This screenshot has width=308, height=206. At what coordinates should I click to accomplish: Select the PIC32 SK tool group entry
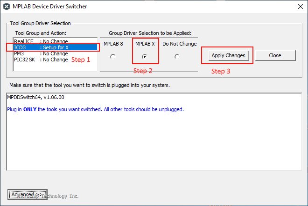tap(41, 60)
